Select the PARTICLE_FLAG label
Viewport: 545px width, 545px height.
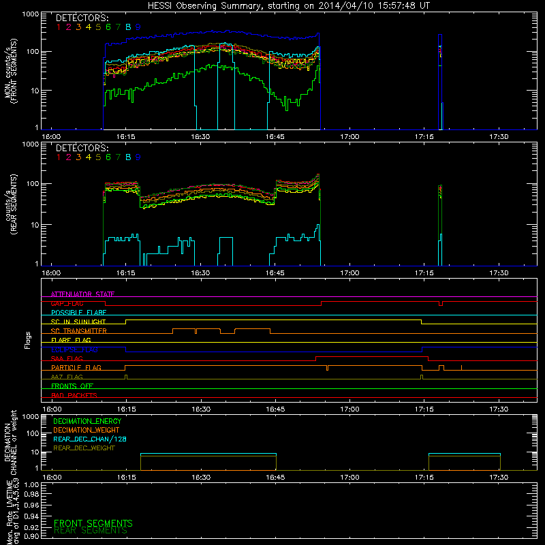76,367
